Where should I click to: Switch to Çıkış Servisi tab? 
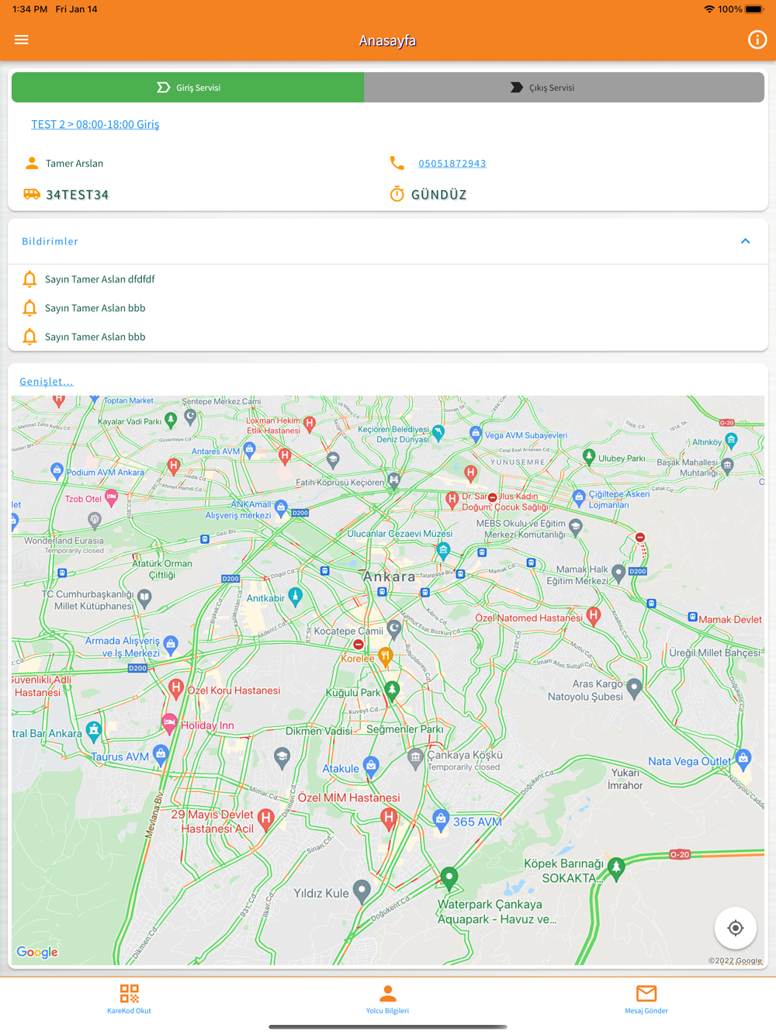tap(564, 88)
